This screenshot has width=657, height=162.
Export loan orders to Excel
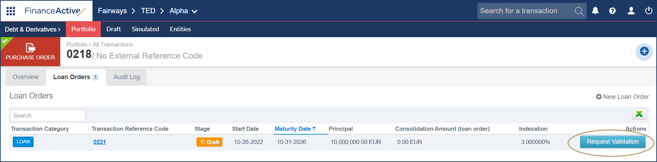coord(639,114)
